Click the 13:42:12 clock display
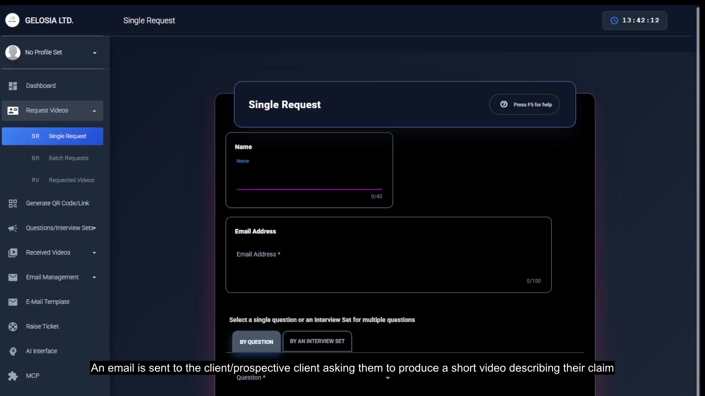 click(634, 21)
